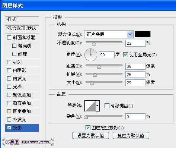The image size is (176, 148).
Task: Enable the 内阴影 checkbox
Action: point(9,70)
